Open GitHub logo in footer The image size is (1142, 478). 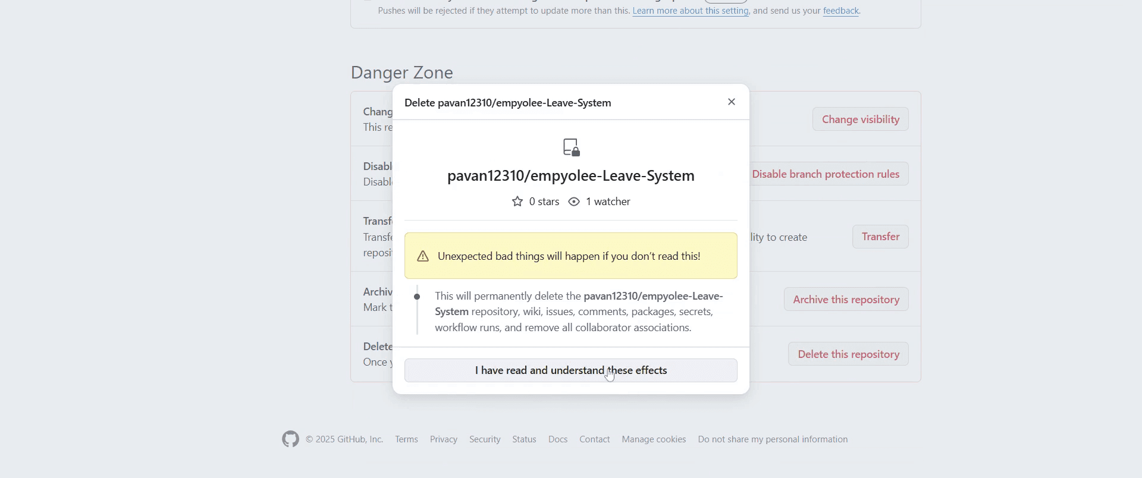point(290,439)
